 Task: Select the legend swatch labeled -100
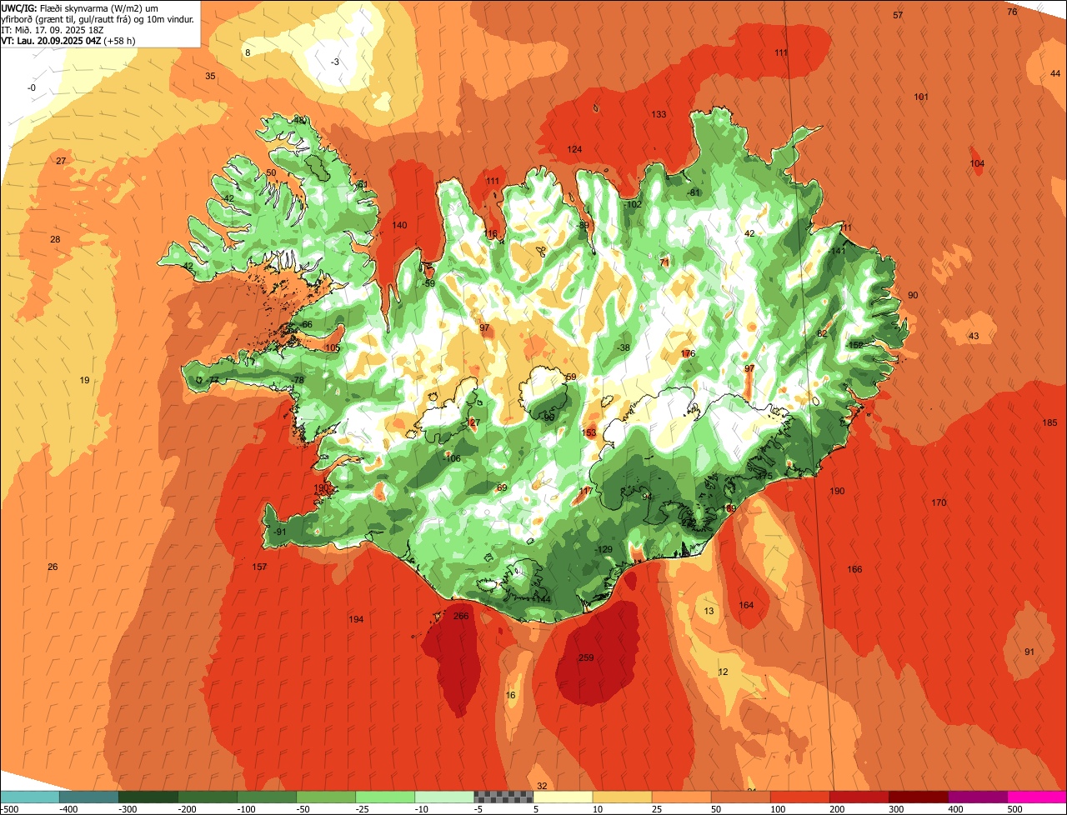(267, 797)
